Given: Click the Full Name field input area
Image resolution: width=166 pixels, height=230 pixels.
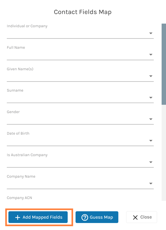Looking at the screenshot, I should [80, 55].
